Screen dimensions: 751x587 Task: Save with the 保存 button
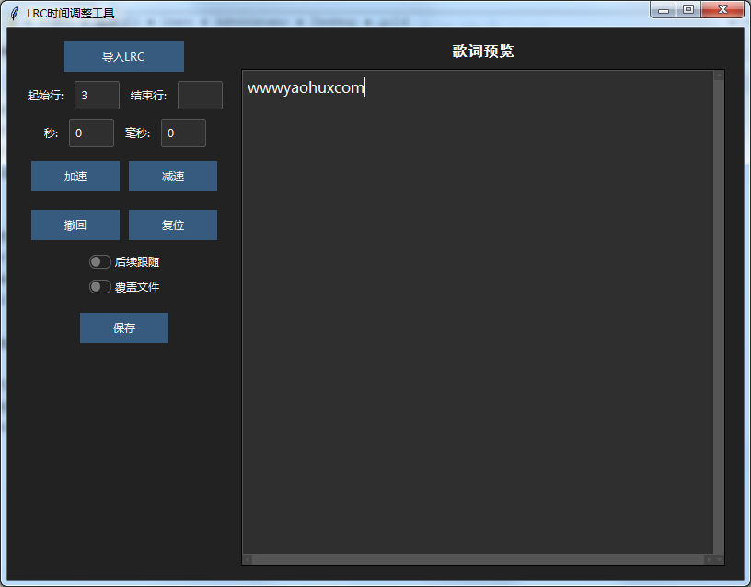(x=124, y=328)
